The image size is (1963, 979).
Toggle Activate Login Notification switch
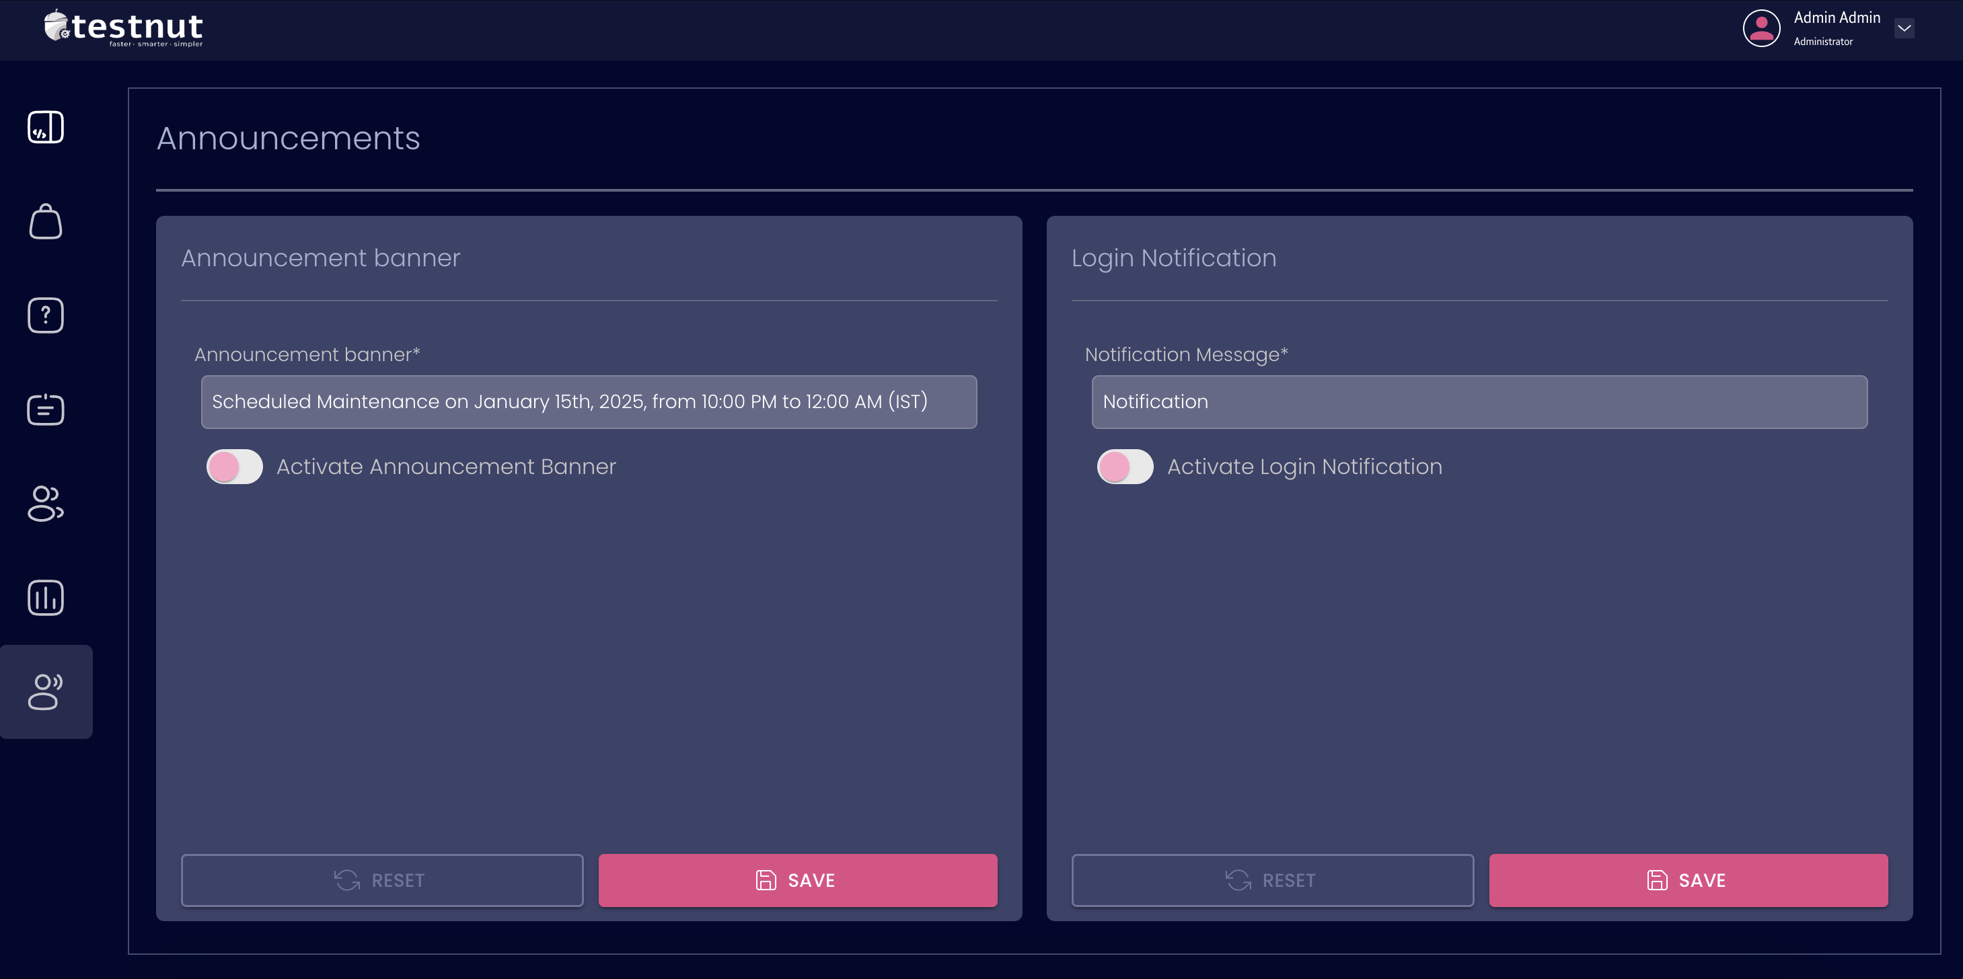tap(1125, 467)
